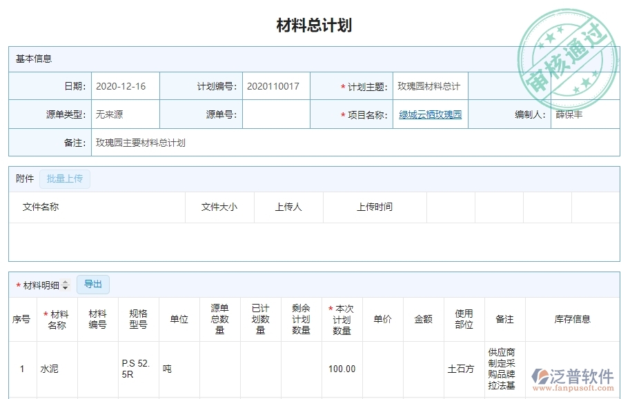The width and height of the screenshot is (621, 399).
Task: Click the empty 源单号 field
Action: click(x=275, y=114)
